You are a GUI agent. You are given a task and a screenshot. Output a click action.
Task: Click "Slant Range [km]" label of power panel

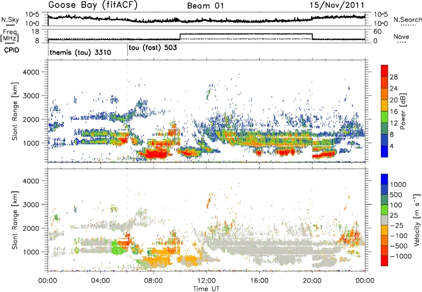[15, 111]
